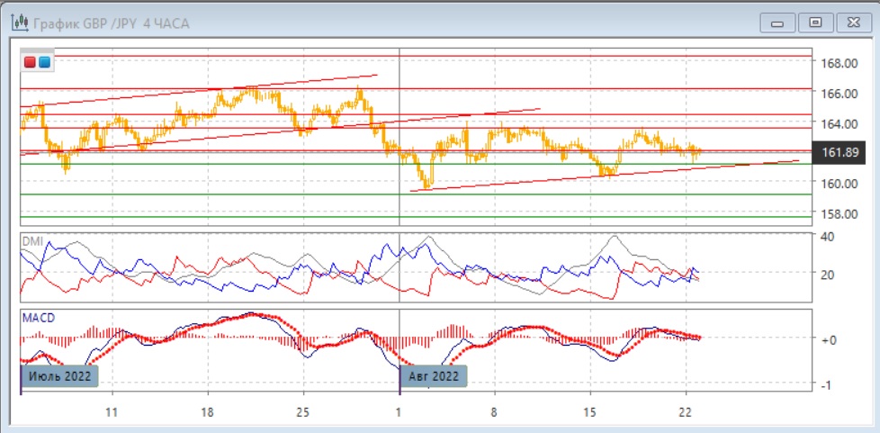The image size is (880, 433).
Task: Click the current price tag 161.89
Action: [x=842, y=153]
